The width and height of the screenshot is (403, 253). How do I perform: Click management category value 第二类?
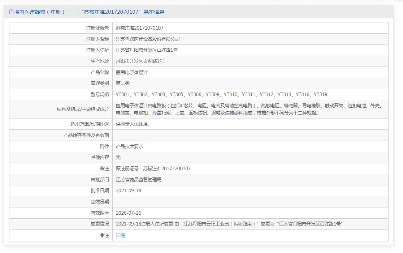pyautogui.click(x=123, y=83)
